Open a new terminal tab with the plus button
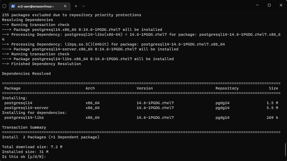 [x=76, y=6]
